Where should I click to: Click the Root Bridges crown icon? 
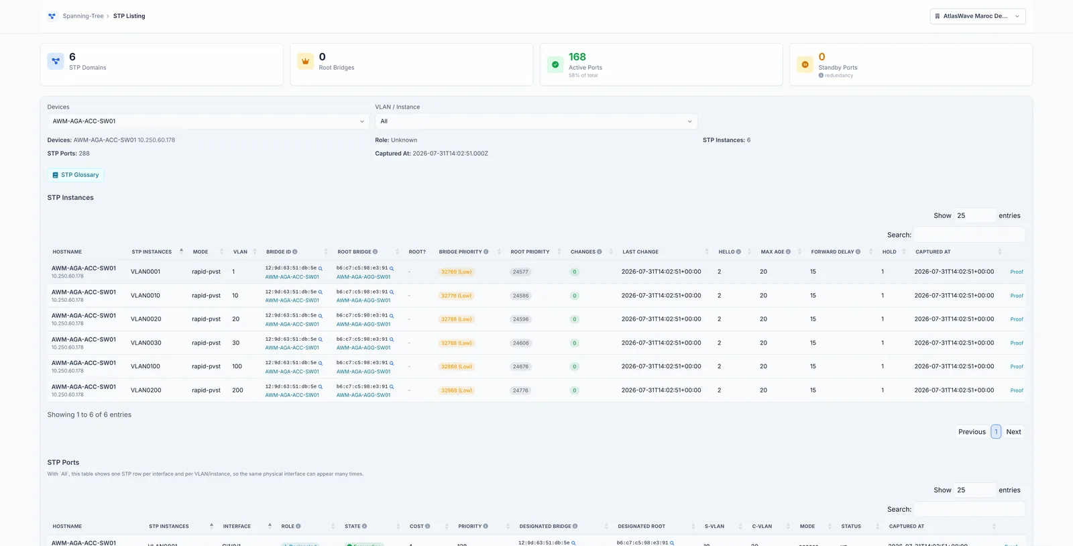click(x=306, y=61)
